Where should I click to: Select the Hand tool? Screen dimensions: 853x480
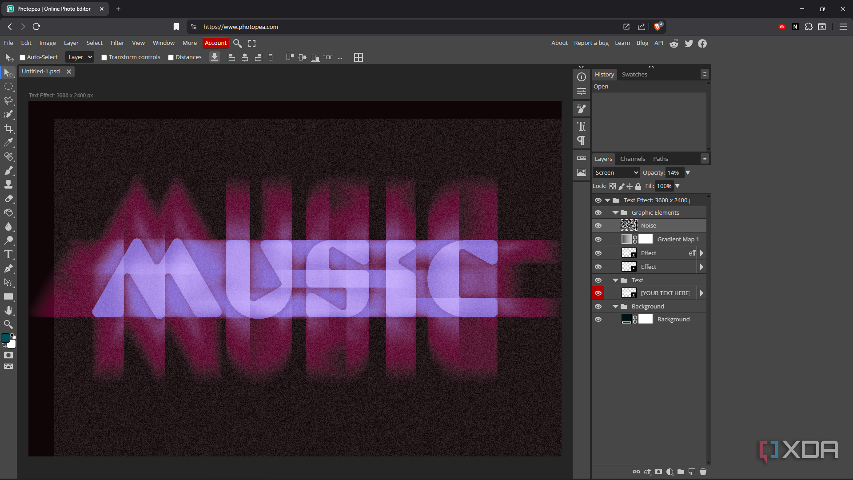[x=8, y=311]
